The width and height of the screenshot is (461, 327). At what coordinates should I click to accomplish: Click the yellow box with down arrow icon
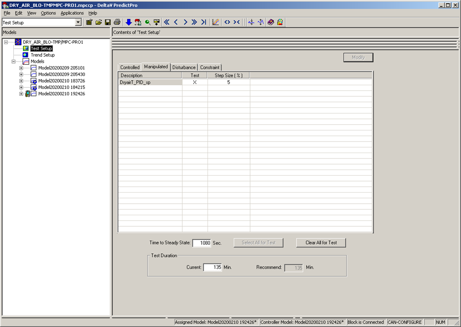[157, 22]
